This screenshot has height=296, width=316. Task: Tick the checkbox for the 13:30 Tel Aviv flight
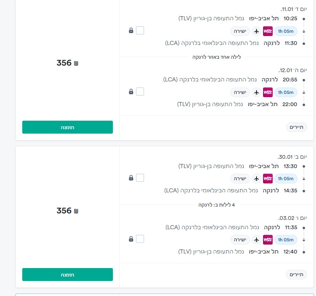click(x=140, y=178)
